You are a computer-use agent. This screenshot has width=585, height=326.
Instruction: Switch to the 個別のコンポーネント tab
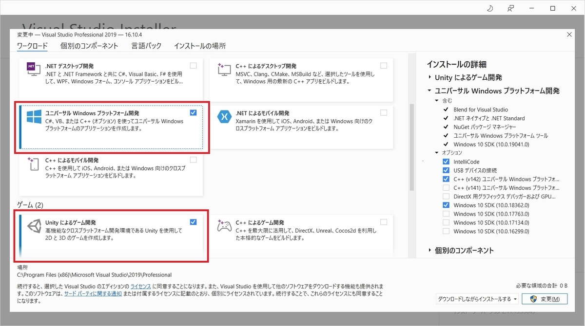[x=89, y=46]
